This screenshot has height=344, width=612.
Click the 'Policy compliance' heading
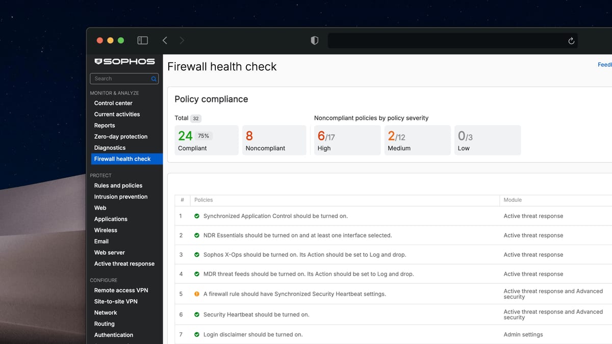[211, 99]
